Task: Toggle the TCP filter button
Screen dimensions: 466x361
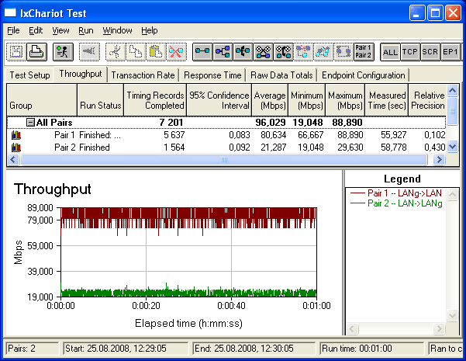Action: pos(410,52)
